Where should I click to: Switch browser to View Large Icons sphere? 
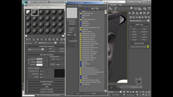tap(87, 8)
